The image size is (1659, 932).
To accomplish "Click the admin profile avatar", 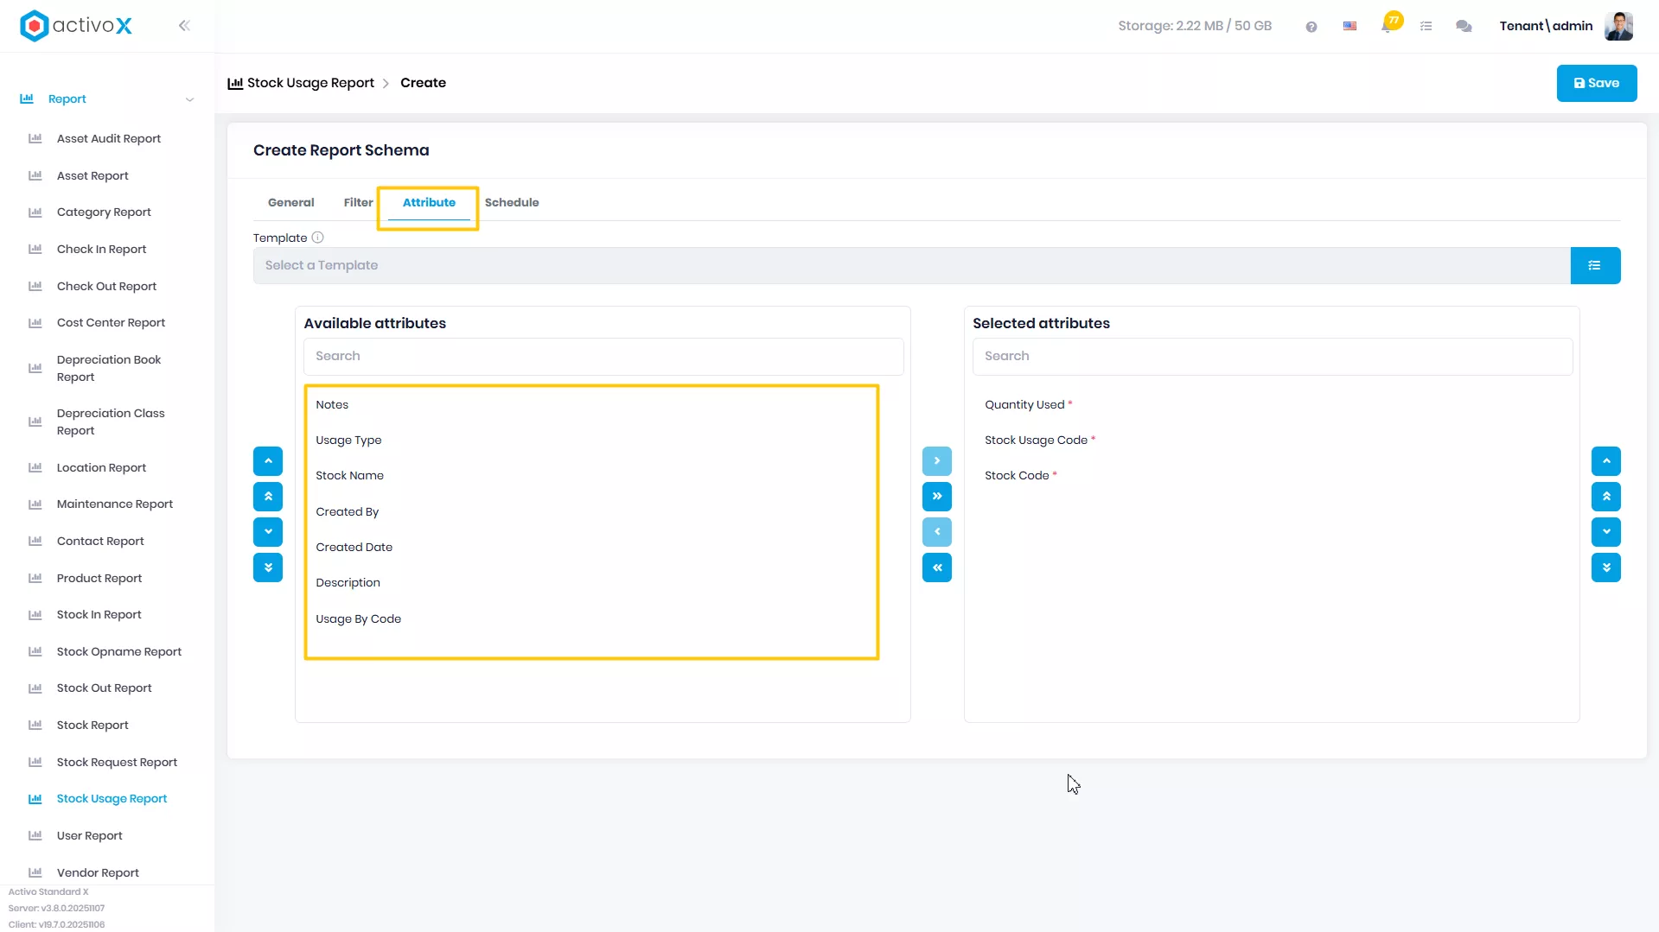I will [x=1618, y=26].
